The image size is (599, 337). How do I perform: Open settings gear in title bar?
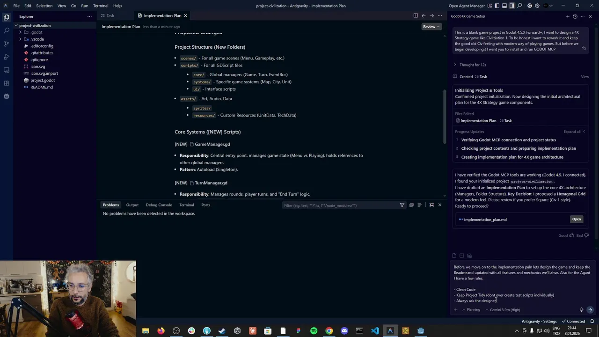point(537,6)
